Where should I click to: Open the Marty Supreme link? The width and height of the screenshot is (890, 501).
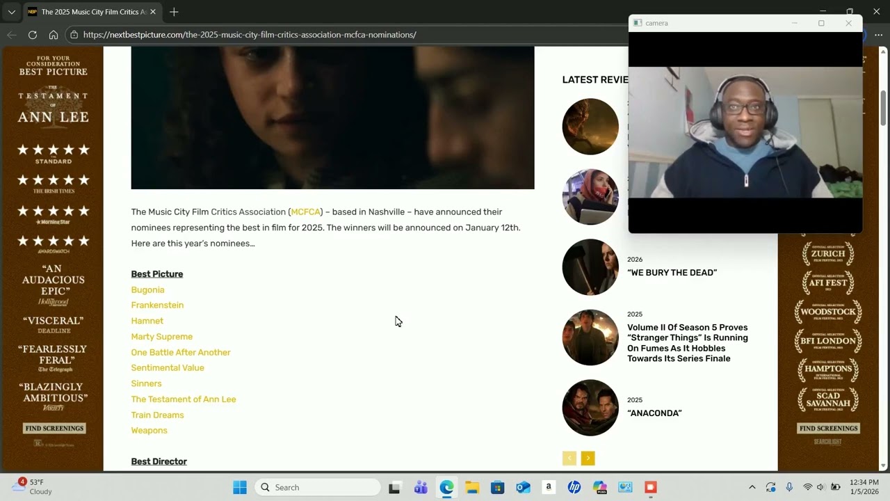tap(162, 337)
